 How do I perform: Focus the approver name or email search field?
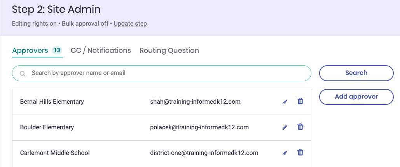point(161,73)
